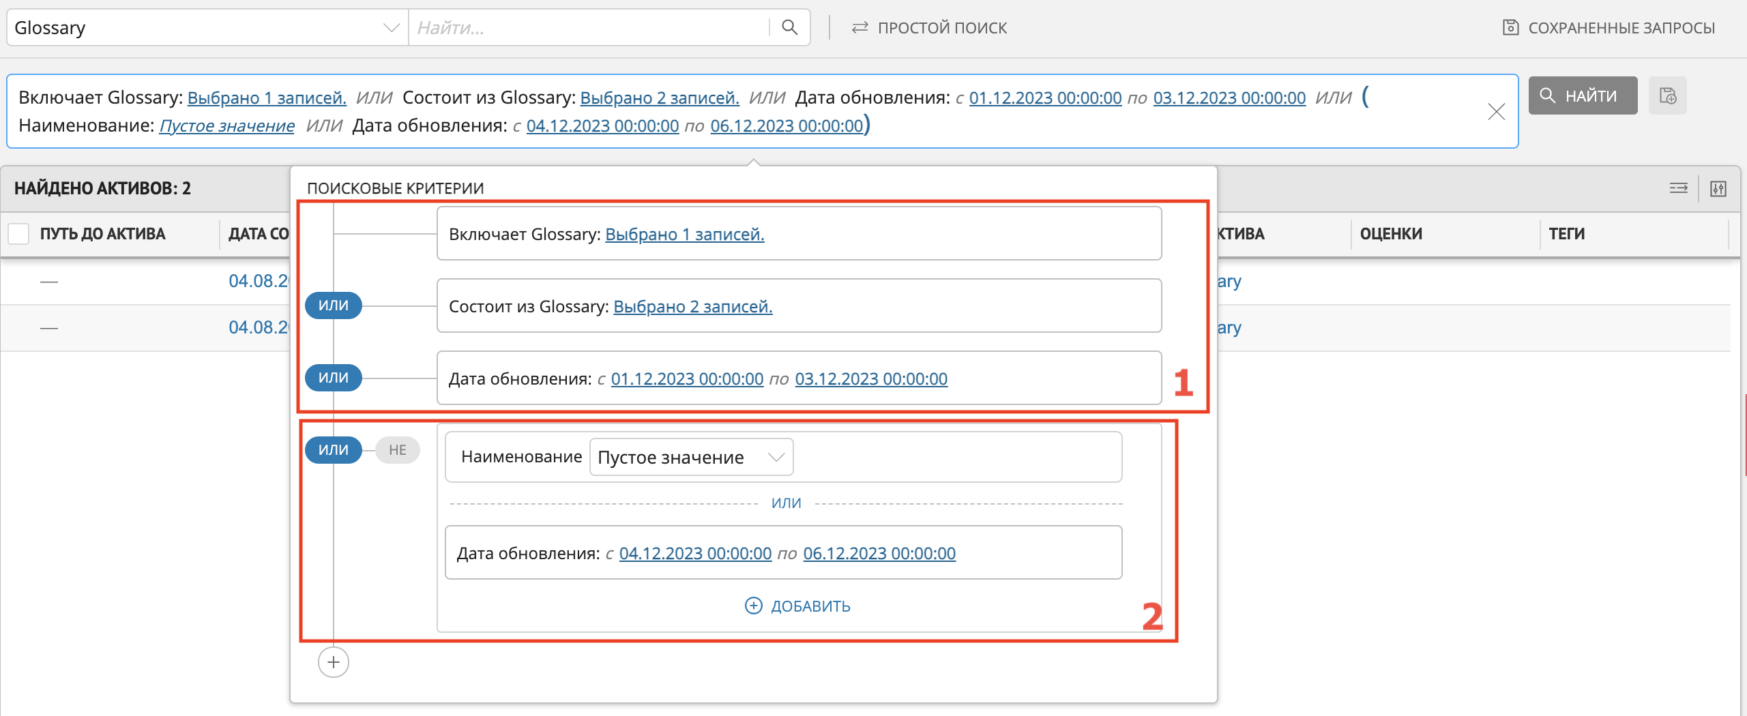Image resolution: width=1747 pixels, height=716 pixels.
Task: Expand the Пустое значение dropdown
Action: coord(690,458)
